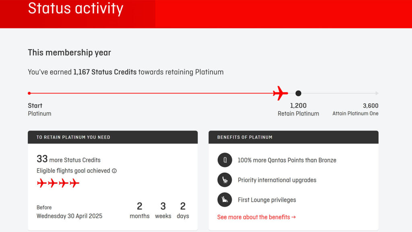The image size is (412, 232).
Task: Click the second red eligible flight plane icon
Action: tap(52, 182)
